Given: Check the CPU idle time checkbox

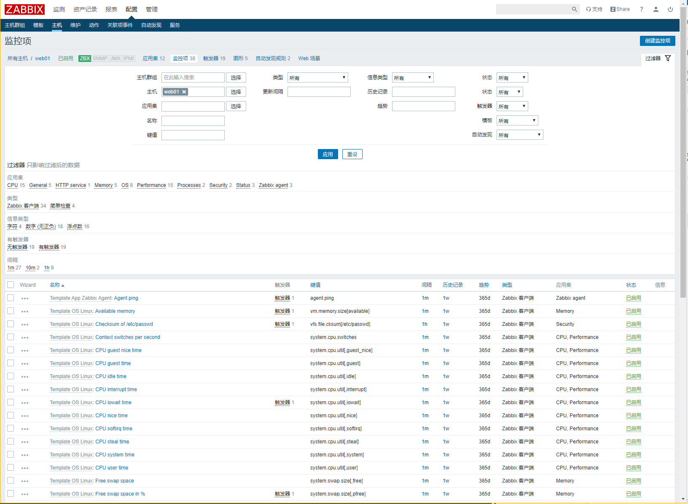Looking at the screenshot, I should pos(11,376).
